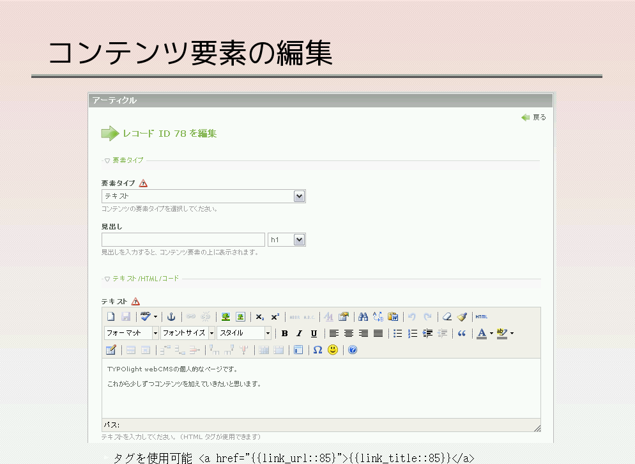Open the h1 heading level dropdown
This screenshot has height=464, width=635.
pos(286,240)
